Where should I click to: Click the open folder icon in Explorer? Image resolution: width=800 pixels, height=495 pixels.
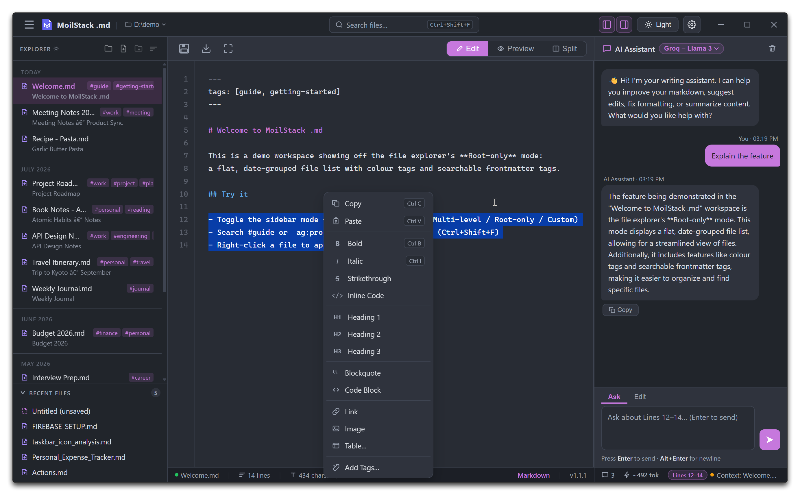(108, 49)
